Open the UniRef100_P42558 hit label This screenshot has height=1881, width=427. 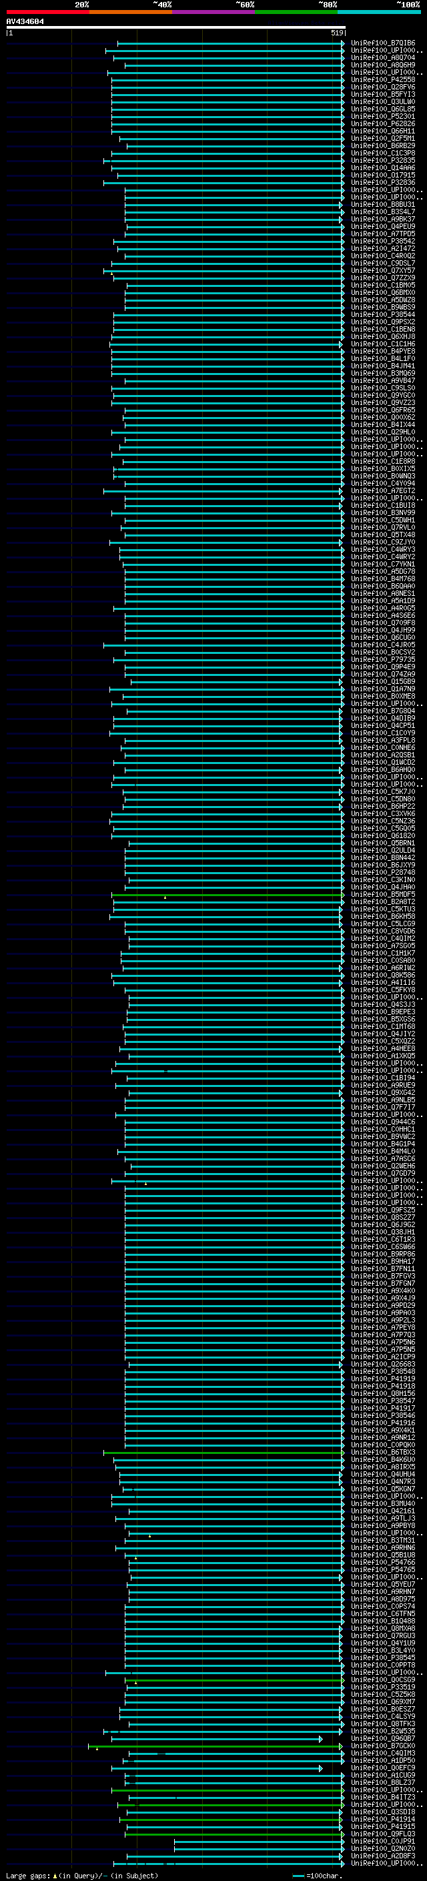tap(383, 79)
